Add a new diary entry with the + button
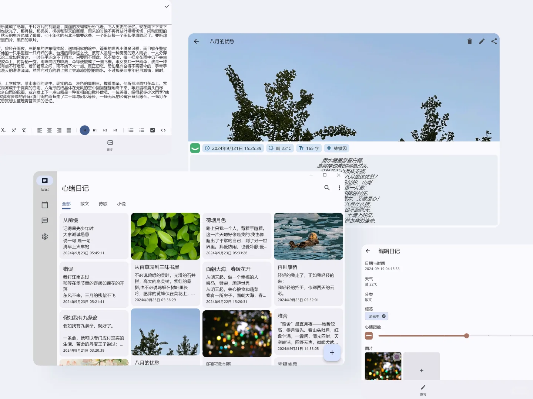Screen dimensions: 533x399 (x=332, y=352)
